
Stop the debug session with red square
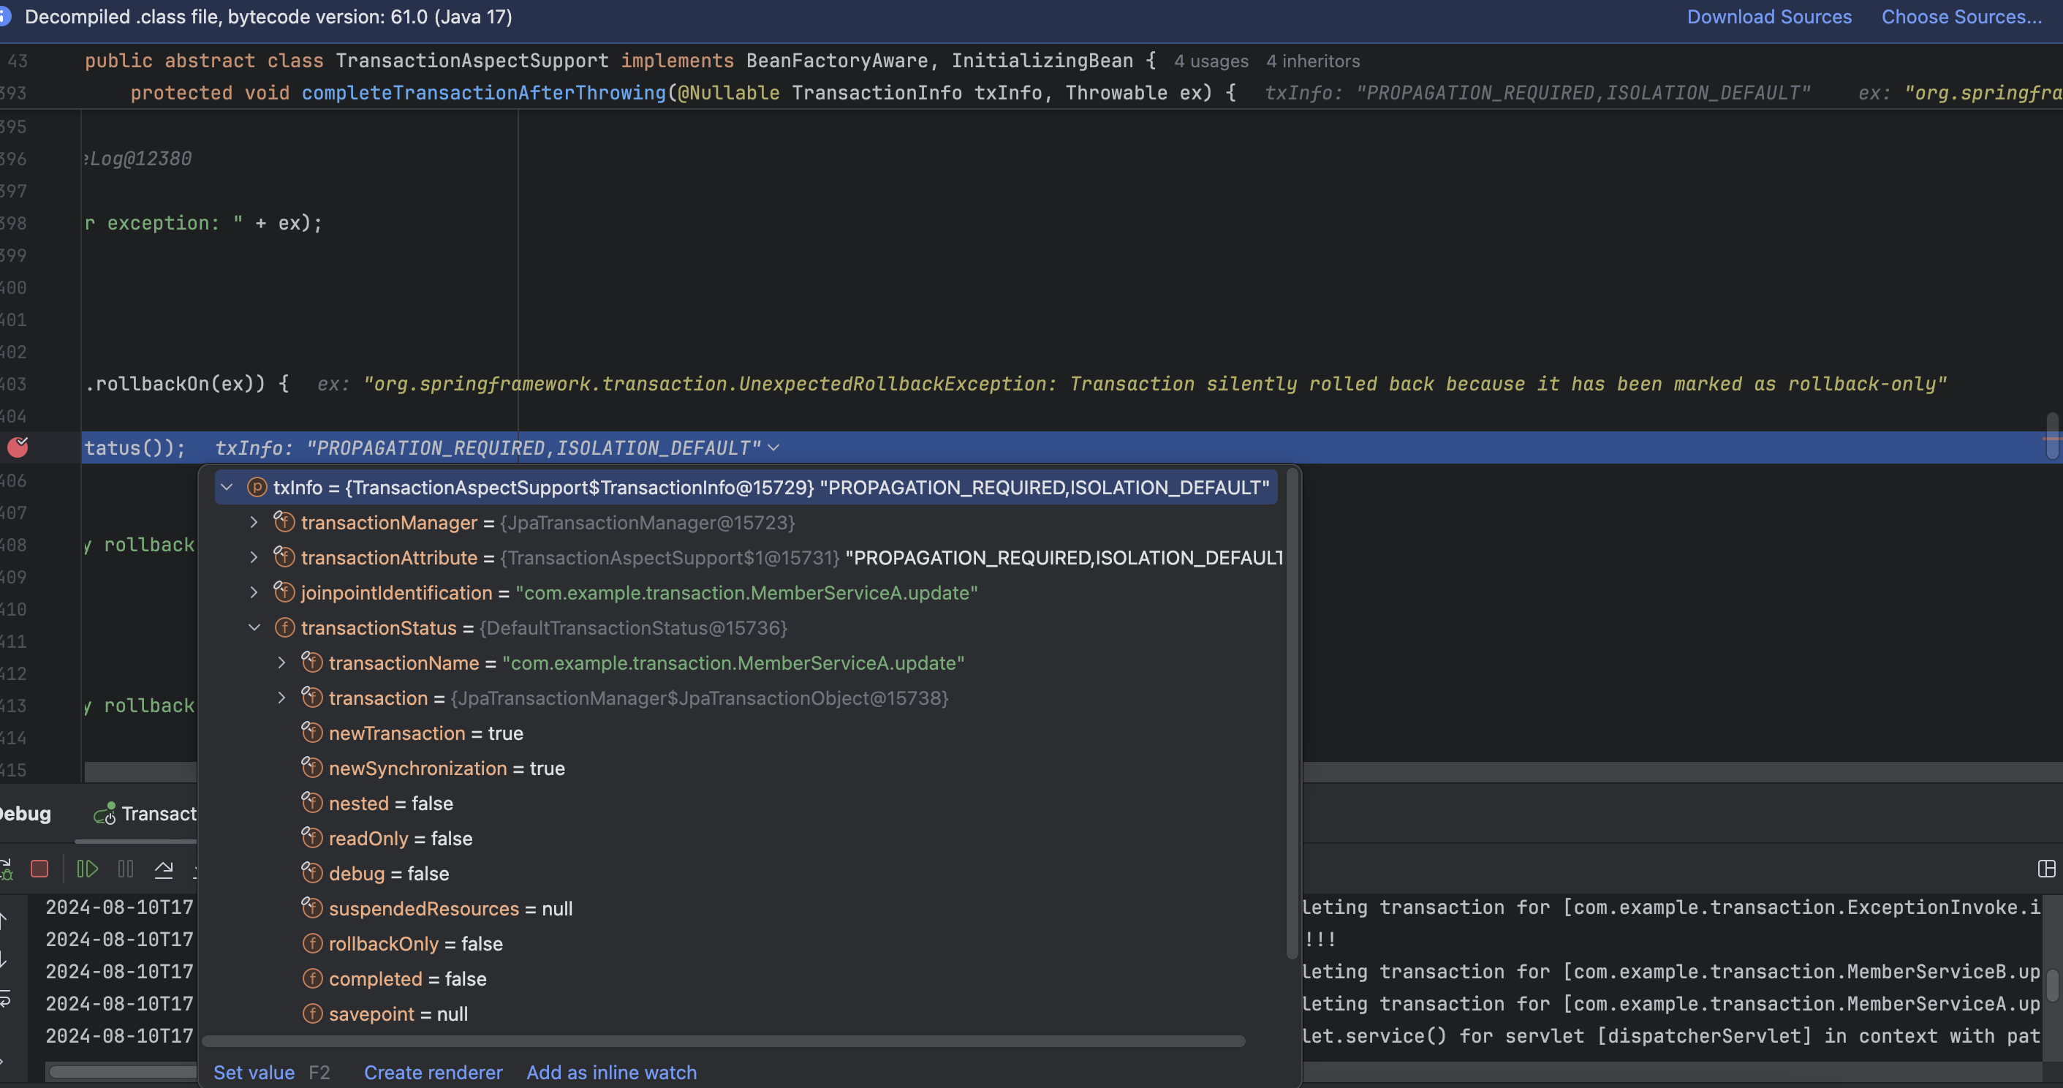(x=39, y=869)
